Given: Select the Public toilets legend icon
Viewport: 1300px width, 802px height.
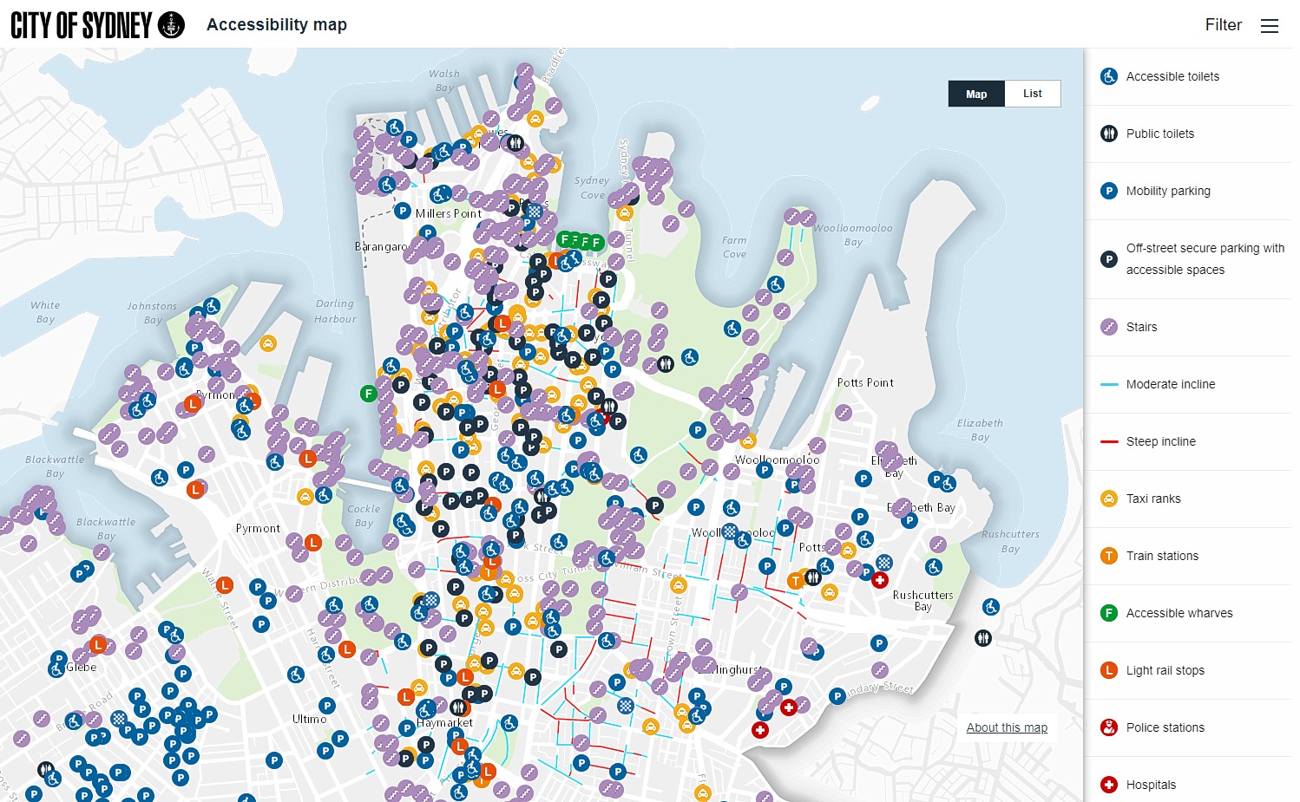Looking at the screenshot, I should (x=1108, y=134).
